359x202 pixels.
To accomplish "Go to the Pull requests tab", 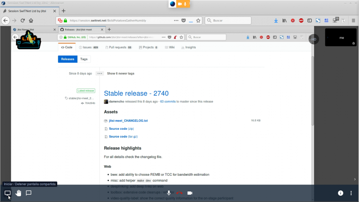I will [118, 47].
